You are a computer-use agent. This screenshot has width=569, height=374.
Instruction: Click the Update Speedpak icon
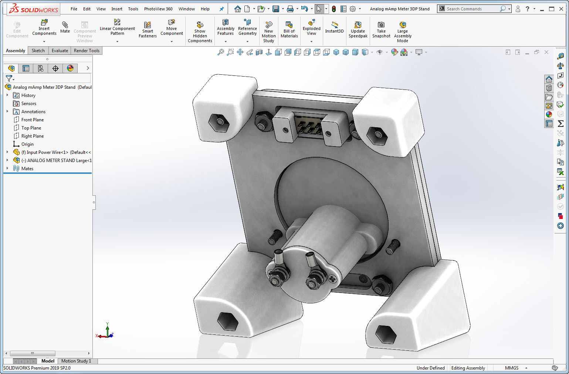358,25
